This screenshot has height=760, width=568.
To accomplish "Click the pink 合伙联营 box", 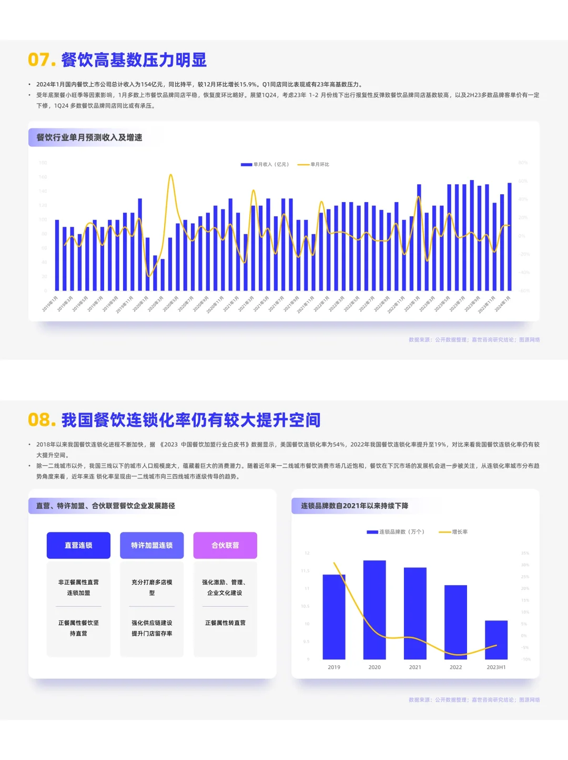I will coord(225,545).
